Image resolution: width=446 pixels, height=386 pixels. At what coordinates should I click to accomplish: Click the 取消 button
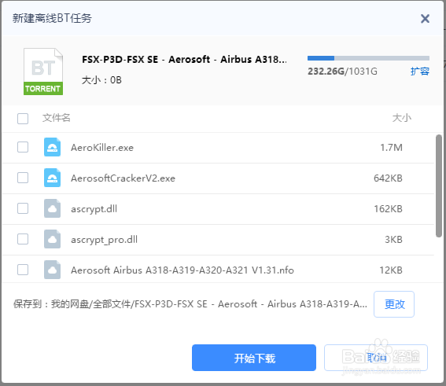[x=376, y=358]
